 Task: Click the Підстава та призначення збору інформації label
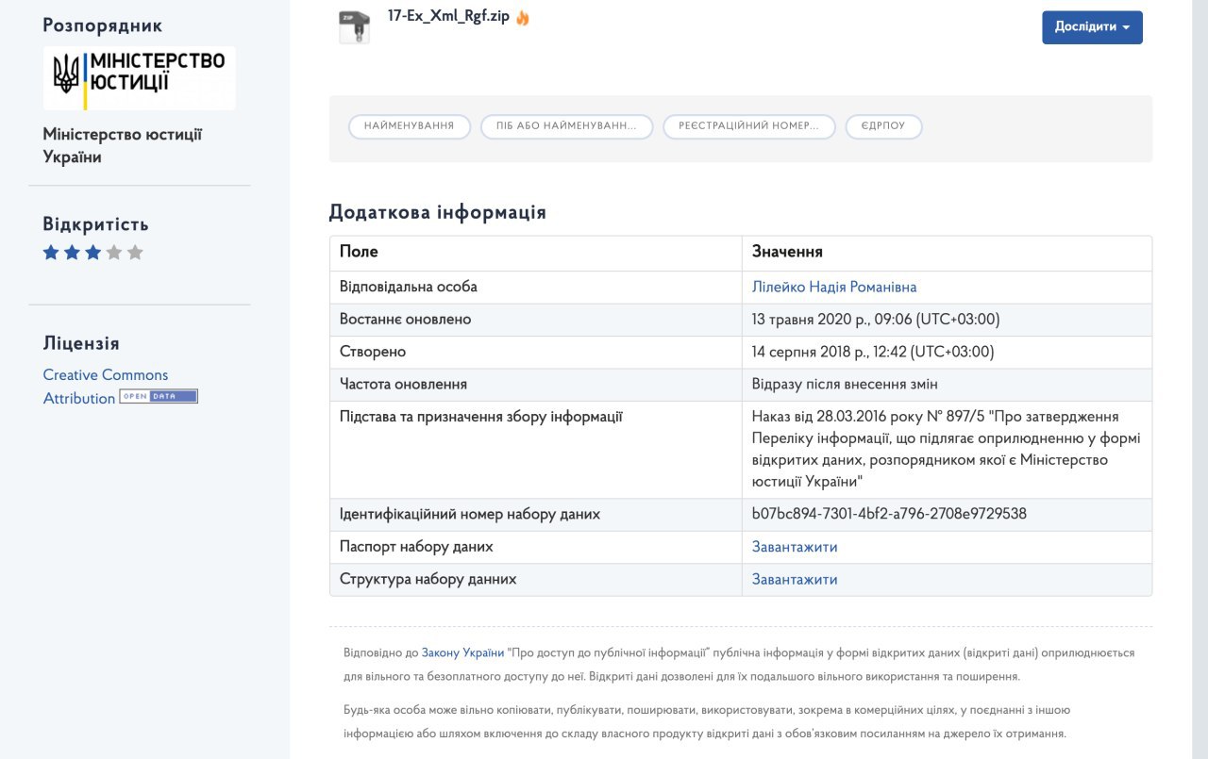tap(480, 416)
